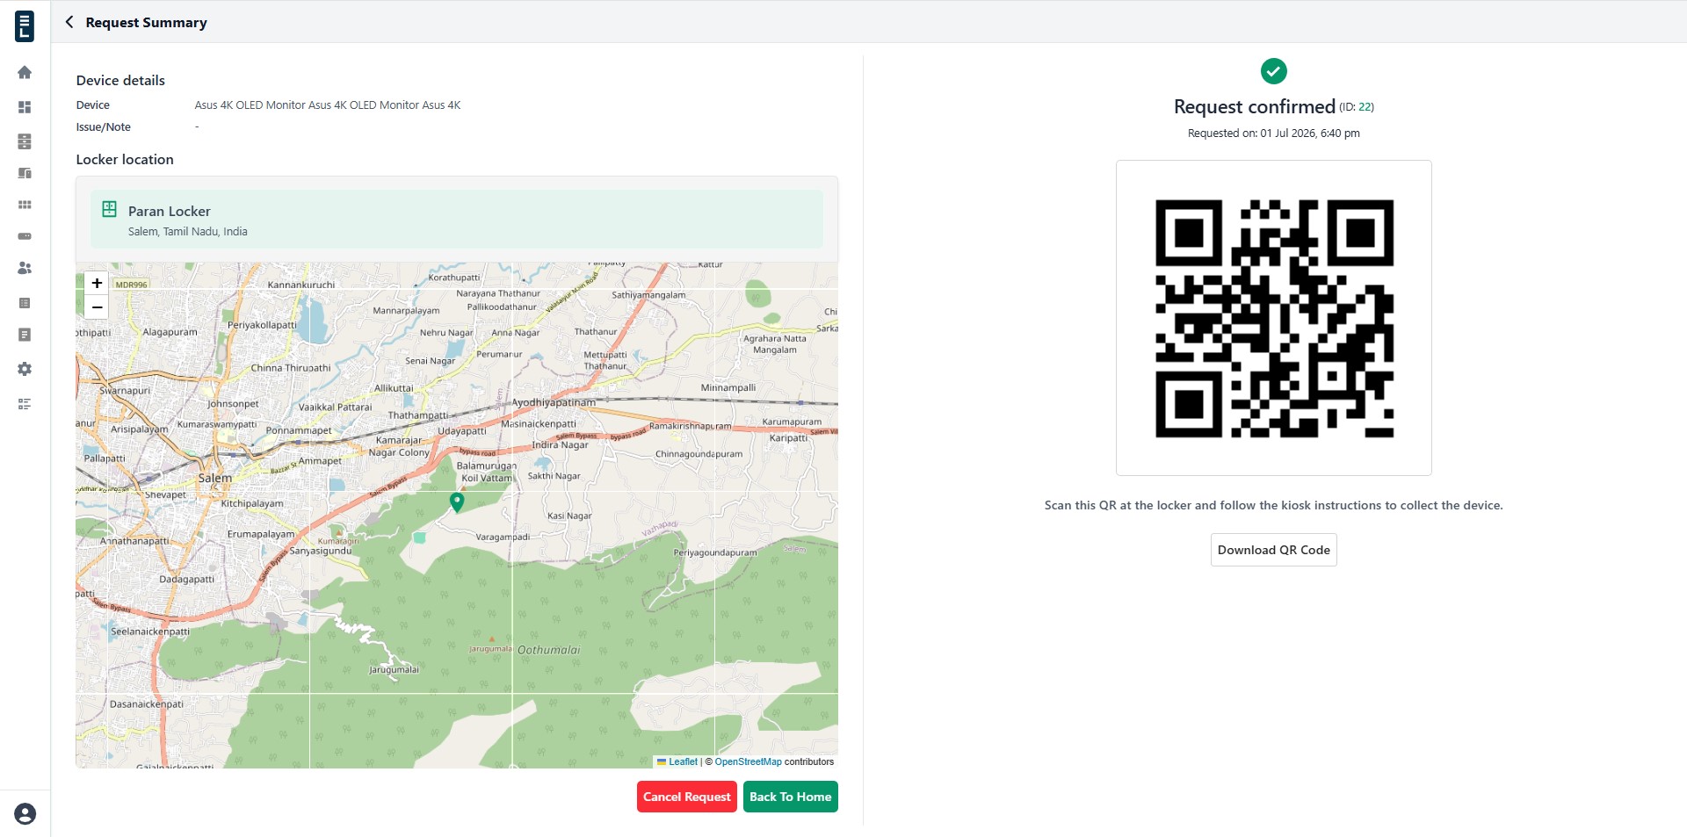The height and width of the screenshot is (837, 1687).
Task: Click the green location pin on the map
Action: (x=457, y=501)
